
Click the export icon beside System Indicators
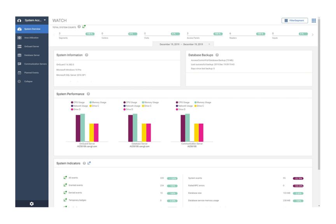coord(89,163)
